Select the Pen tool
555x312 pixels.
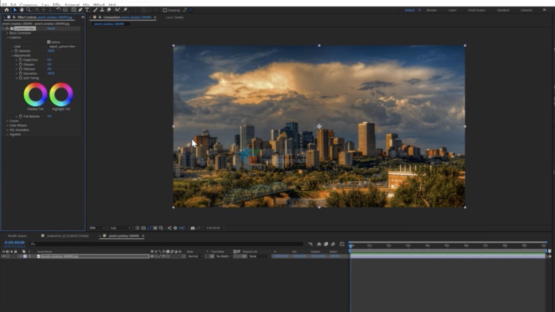[x=80, y=10]
